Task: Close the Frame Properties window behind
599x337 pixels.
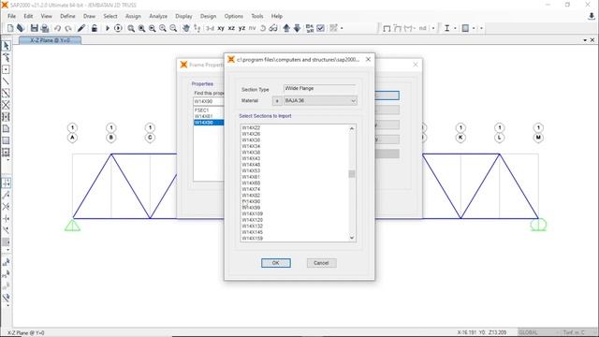Action: point(416,65)
